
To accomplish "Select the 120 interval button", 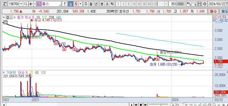I will tap(155, 4).
